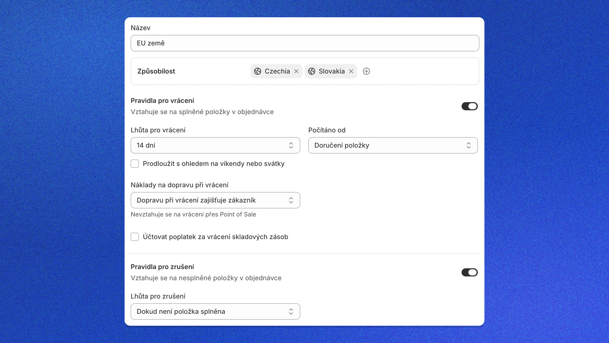Click the Název input field with EU země

(x=305, y=43)
